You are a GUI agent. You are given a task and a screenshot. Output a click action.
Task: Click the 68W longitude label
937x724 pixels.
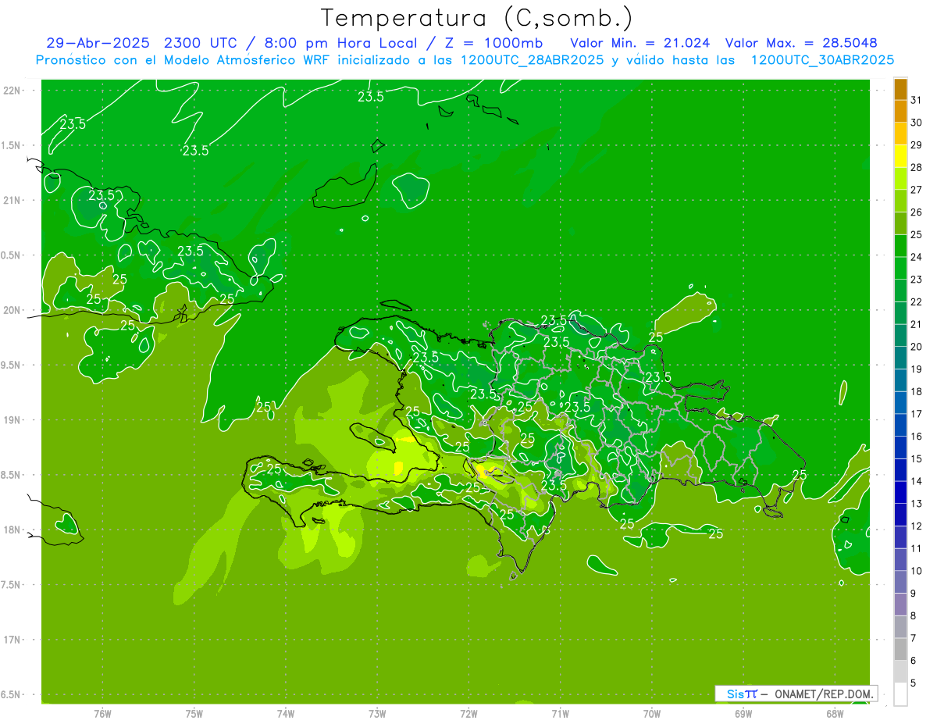[835, 714]
